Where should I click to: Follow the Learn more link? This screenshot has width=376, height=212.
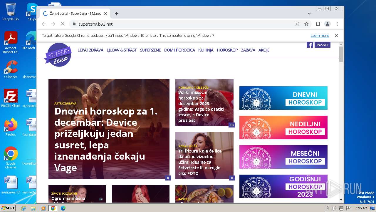320,36
